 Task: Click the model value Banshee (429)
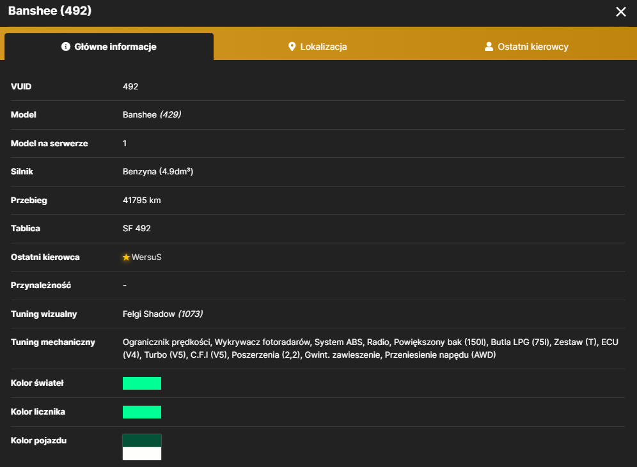[x=152, y=115]
